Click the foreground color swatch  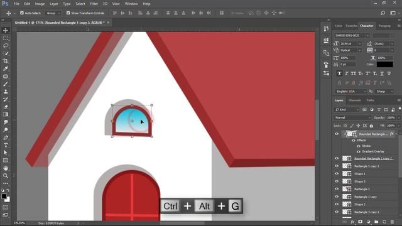4,196
